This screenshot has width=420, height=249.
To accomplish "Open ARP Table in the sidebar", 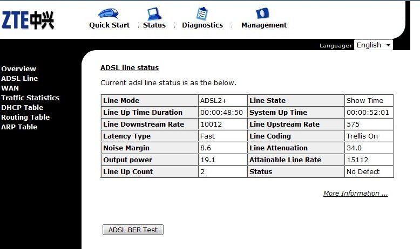I will [19, 127].
